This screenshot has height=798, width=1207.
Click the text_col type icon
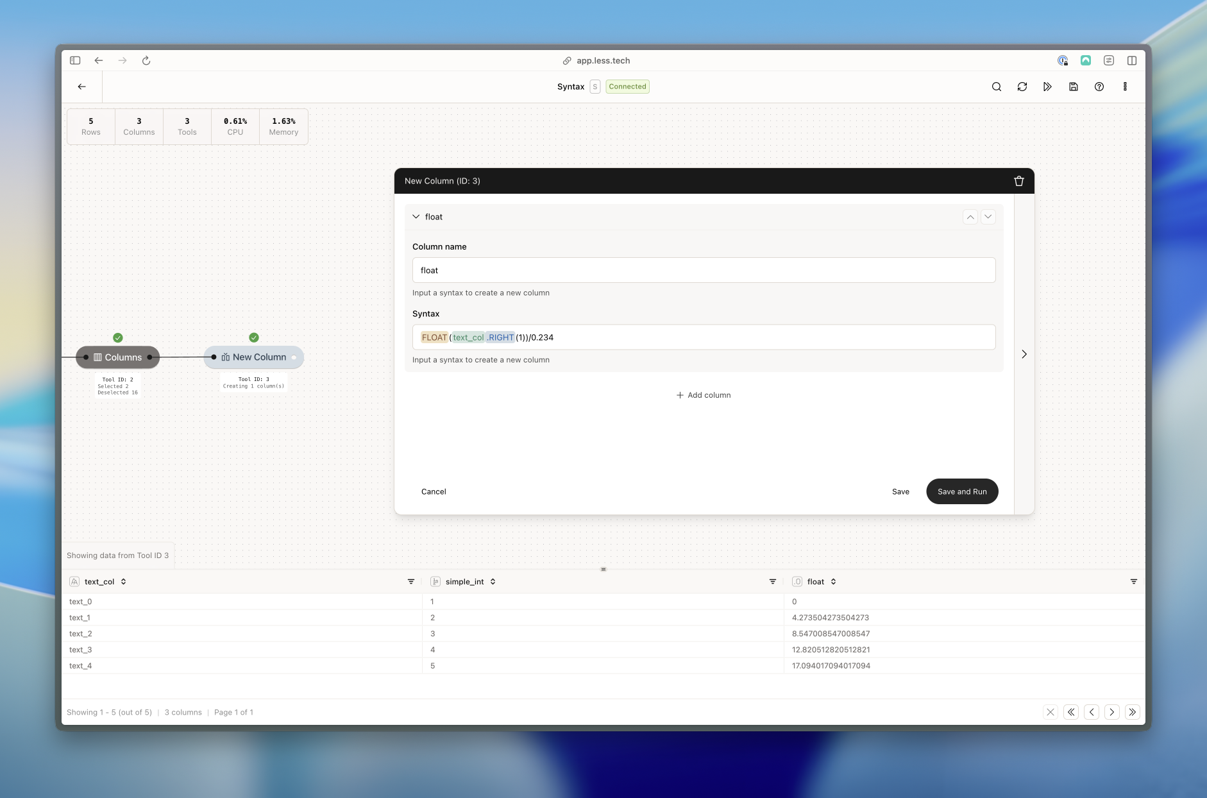pyautogui.click(x=74, y=582)
